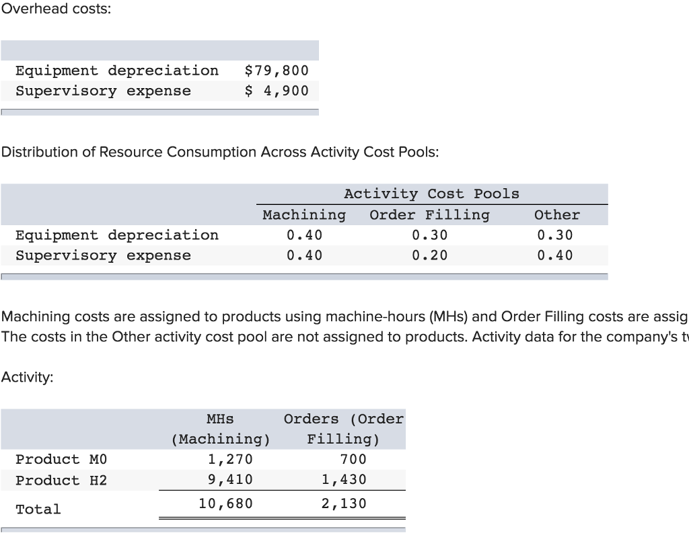Select the Order Filling column header
Viewport: 689px width, 535px height.
[429, 214]
